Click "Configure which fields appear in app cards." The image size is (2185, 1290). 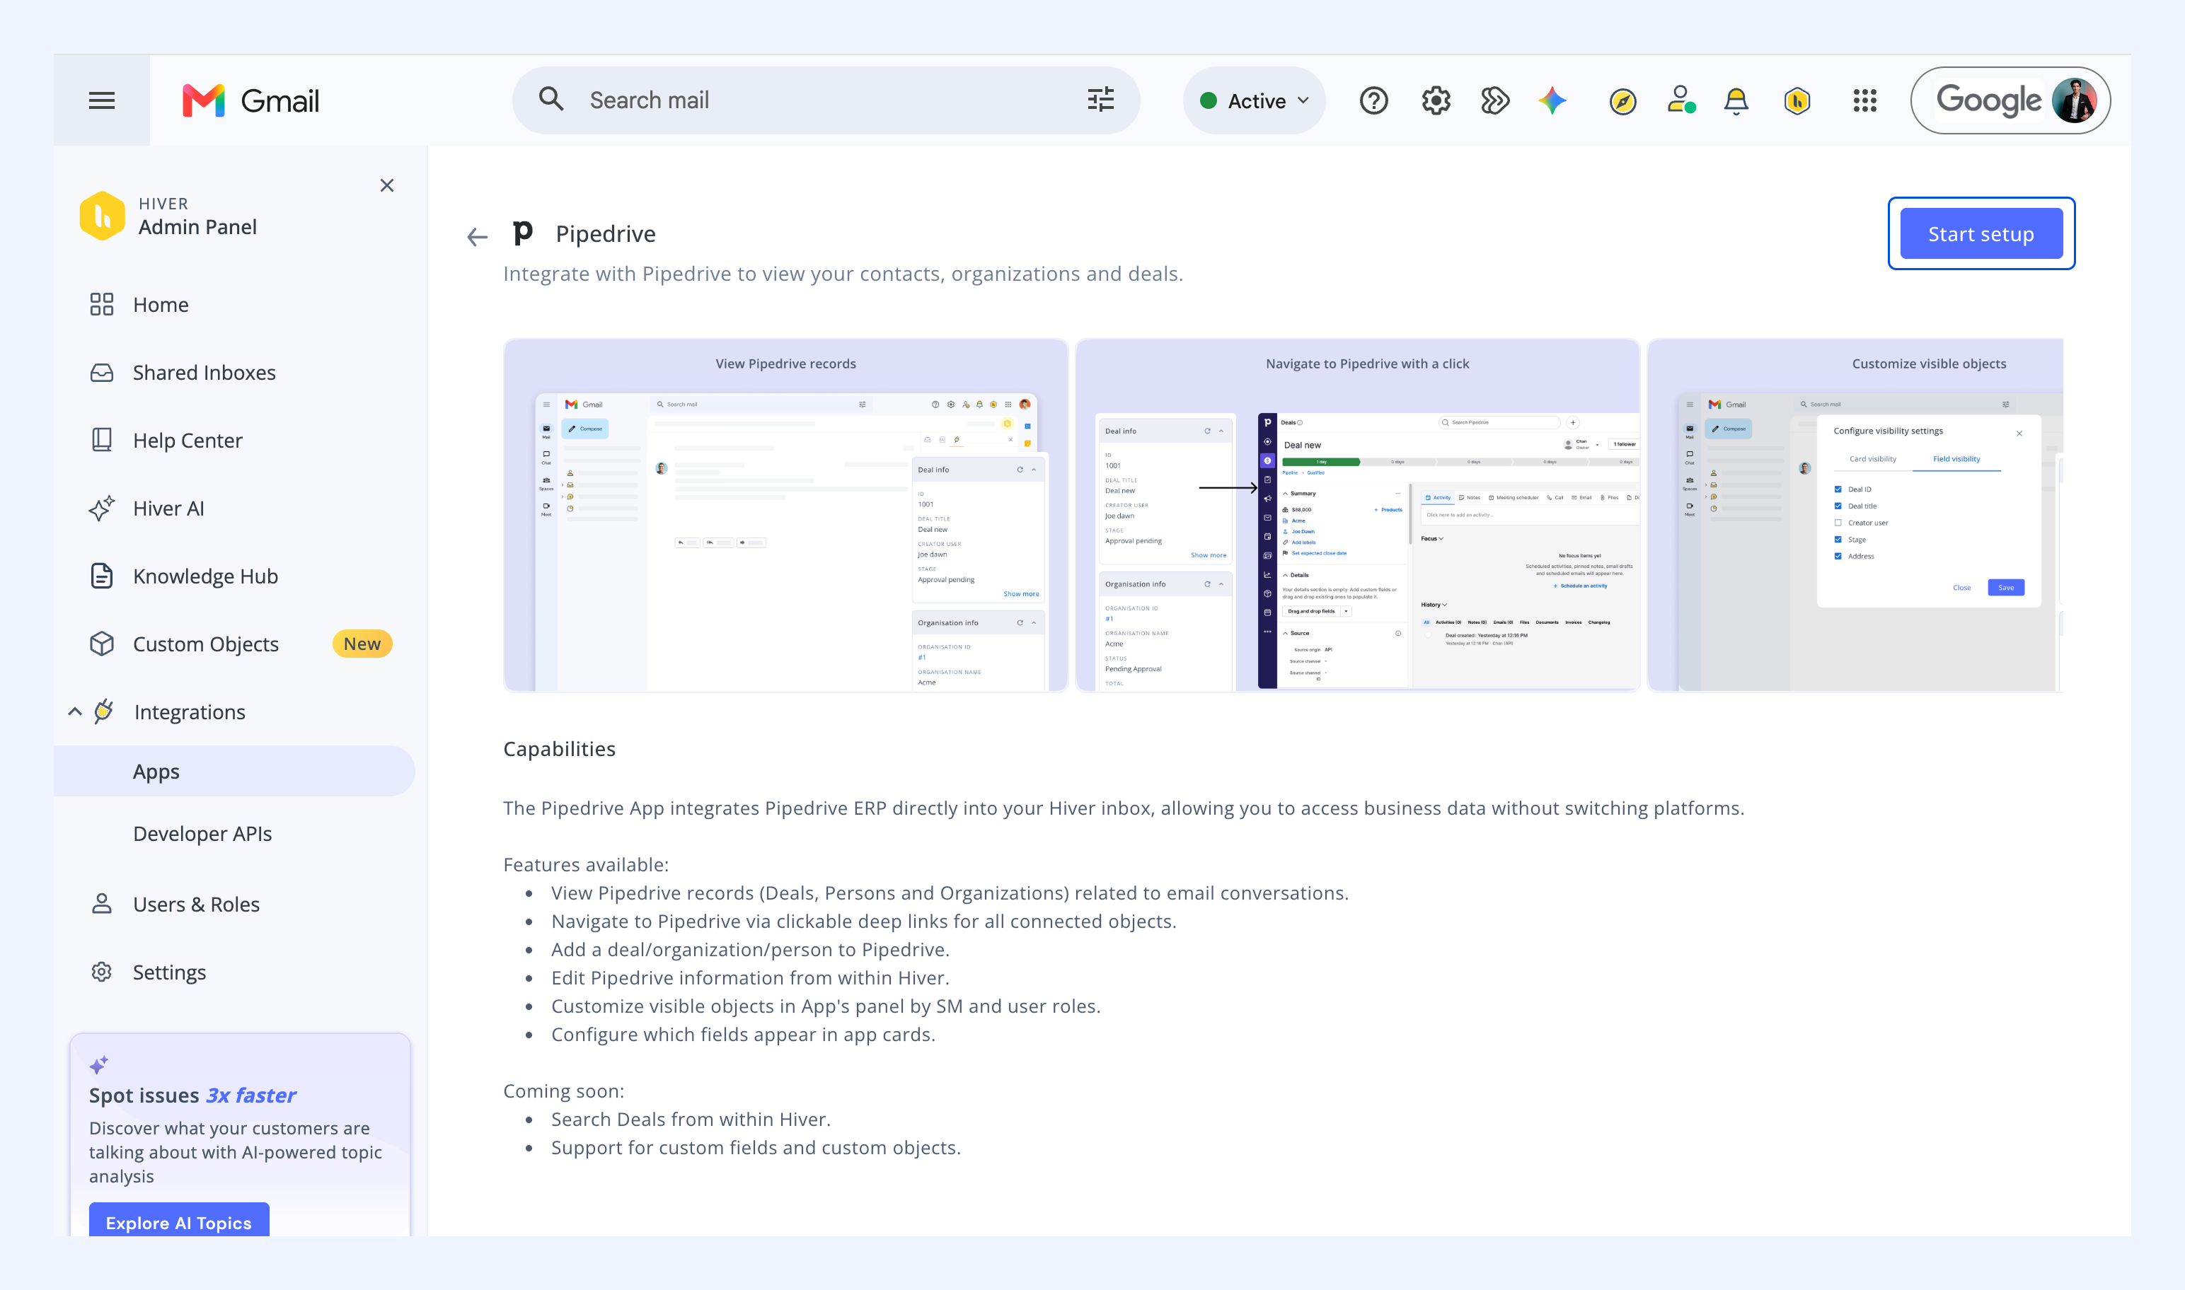coord(744,1033)
